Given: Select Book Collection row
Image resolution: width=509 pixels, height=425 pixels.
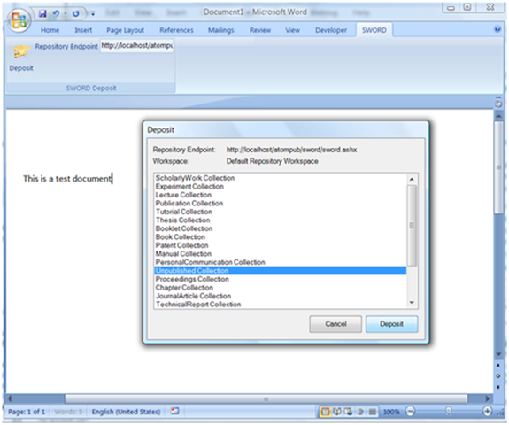Looking at the screenshot, I should coord(281,237).
